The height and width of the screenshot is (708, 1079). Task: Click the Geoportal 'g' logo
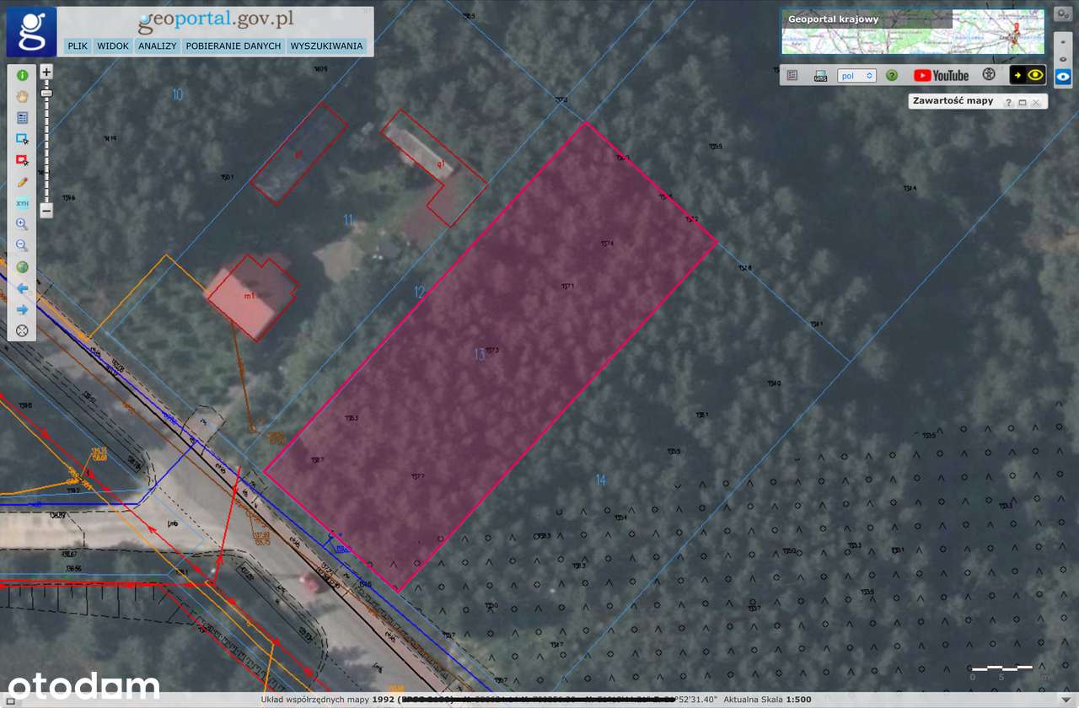[32, 31]
